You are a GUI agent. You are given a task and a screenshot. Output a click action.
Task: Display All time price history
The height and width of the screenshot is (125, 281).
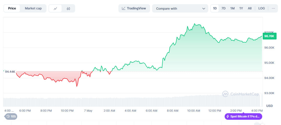250,8
